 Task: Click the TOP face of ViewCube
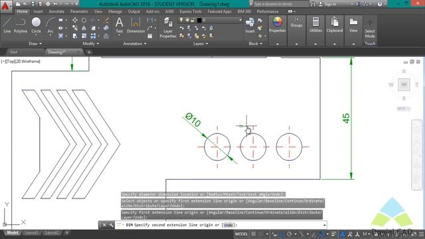click(404, 85)
